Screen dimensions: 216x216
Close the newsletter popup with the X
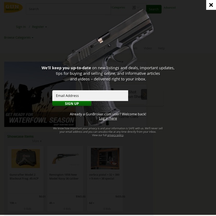211,5
